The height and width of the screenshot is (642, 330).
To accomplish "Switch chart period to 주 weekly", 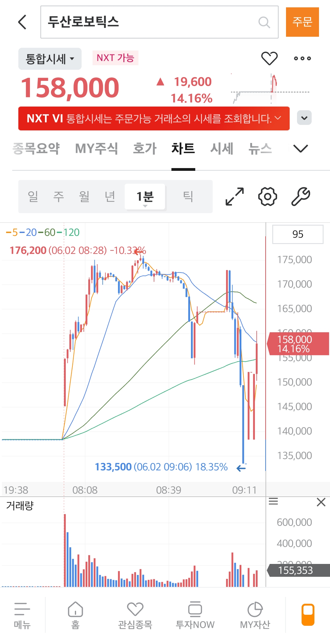I will point(59,196).
